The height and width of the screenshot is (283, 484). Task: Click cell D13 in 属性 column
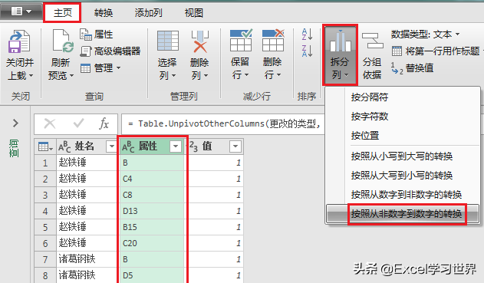pyautogui.click(x=152, y=211)
